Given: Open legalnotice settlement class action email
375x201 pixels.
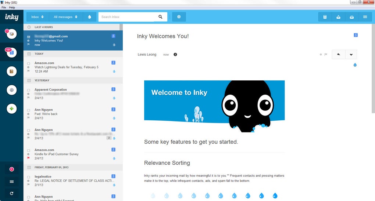Looking at the screenshot, I should [x=73, y=181].
